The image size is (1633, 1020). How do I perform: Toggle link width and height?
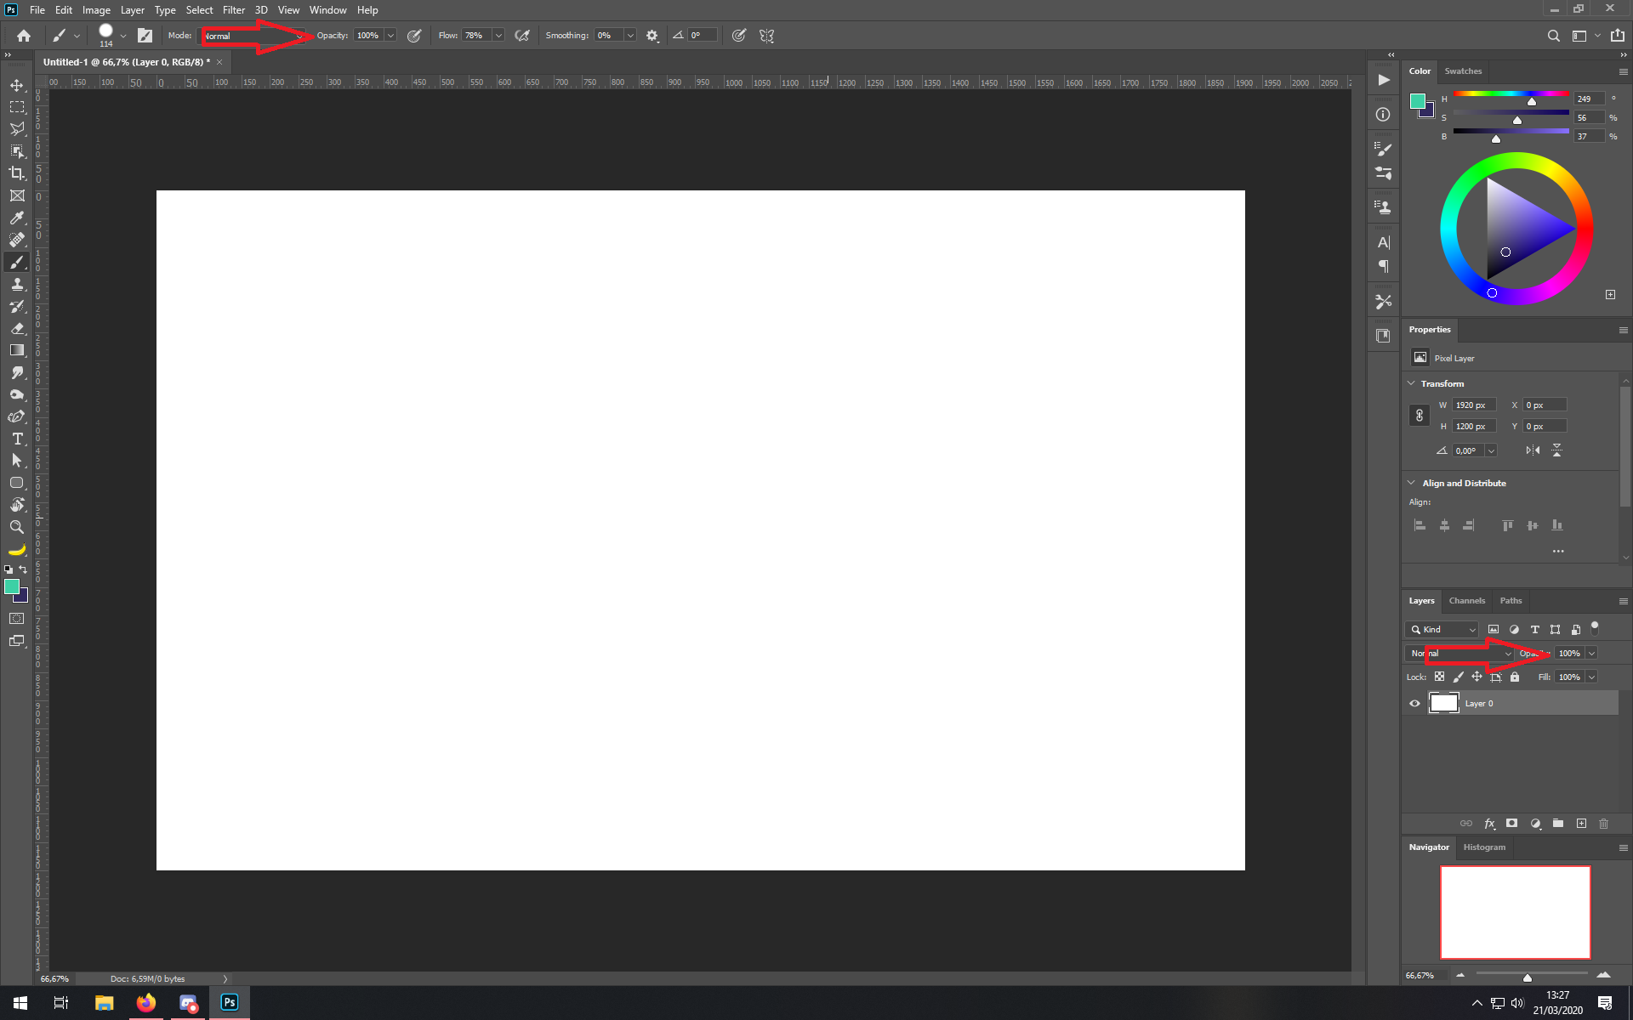[1420, 416]
